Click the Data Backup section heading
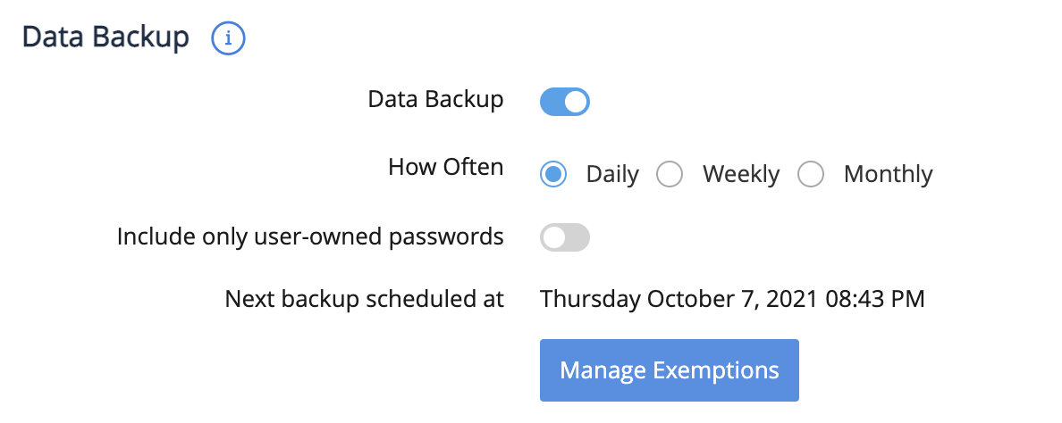1062x423 pixels. (105, 37)
